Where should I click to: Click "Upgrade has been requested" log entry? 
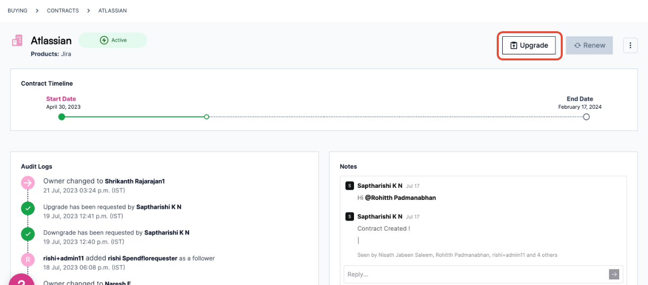[112, 207]
